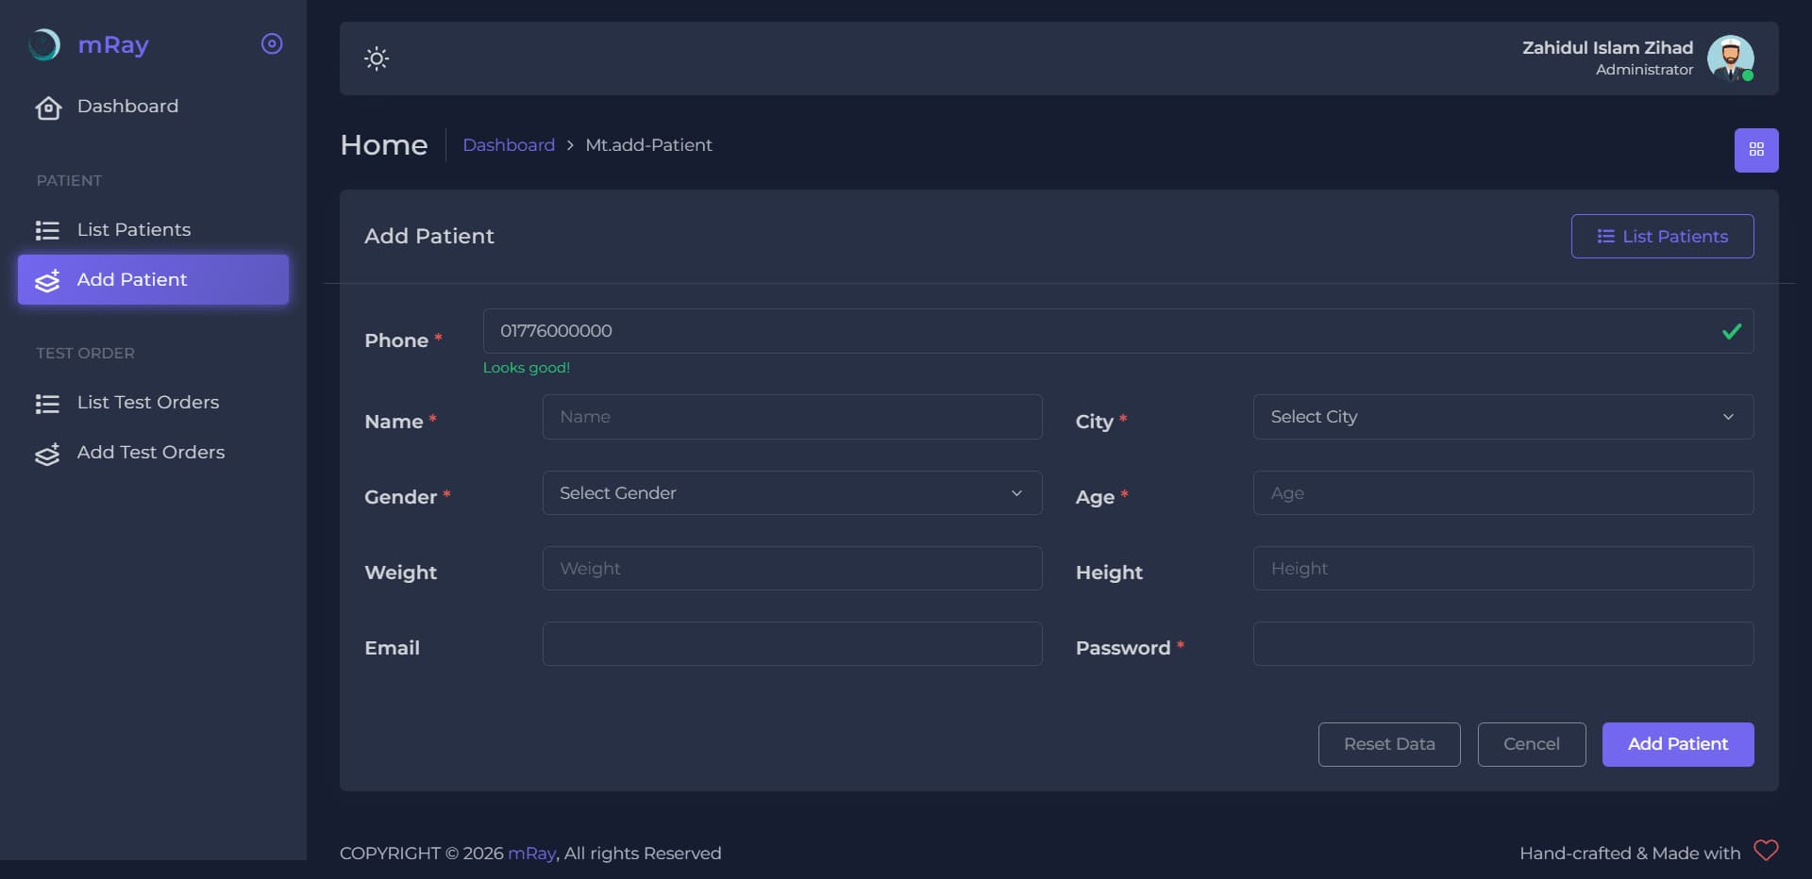Open Dashboard from the sidebar menu
Image resolution: width=1812 pixels, height=879 pixels.
click(x=153, y=107)
